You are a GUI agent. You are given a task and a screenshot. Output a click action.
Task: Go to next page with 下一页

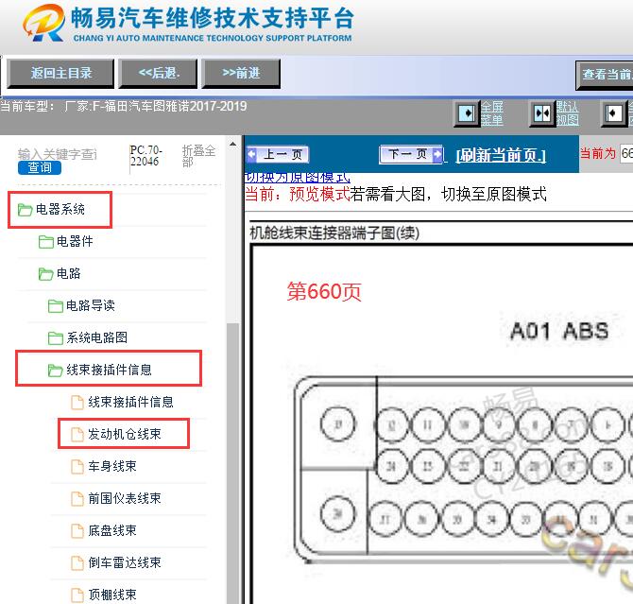click(411, 154)
